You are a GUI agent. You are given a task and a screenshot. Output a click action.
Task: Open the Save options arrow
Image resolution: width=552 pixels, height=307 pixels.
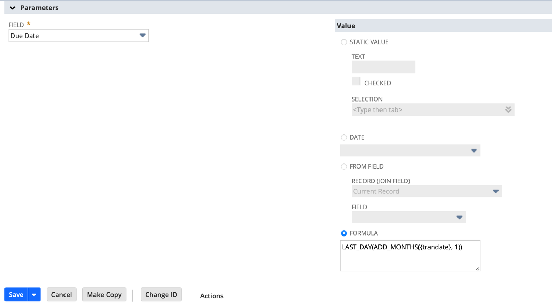(x=34, y=295)
